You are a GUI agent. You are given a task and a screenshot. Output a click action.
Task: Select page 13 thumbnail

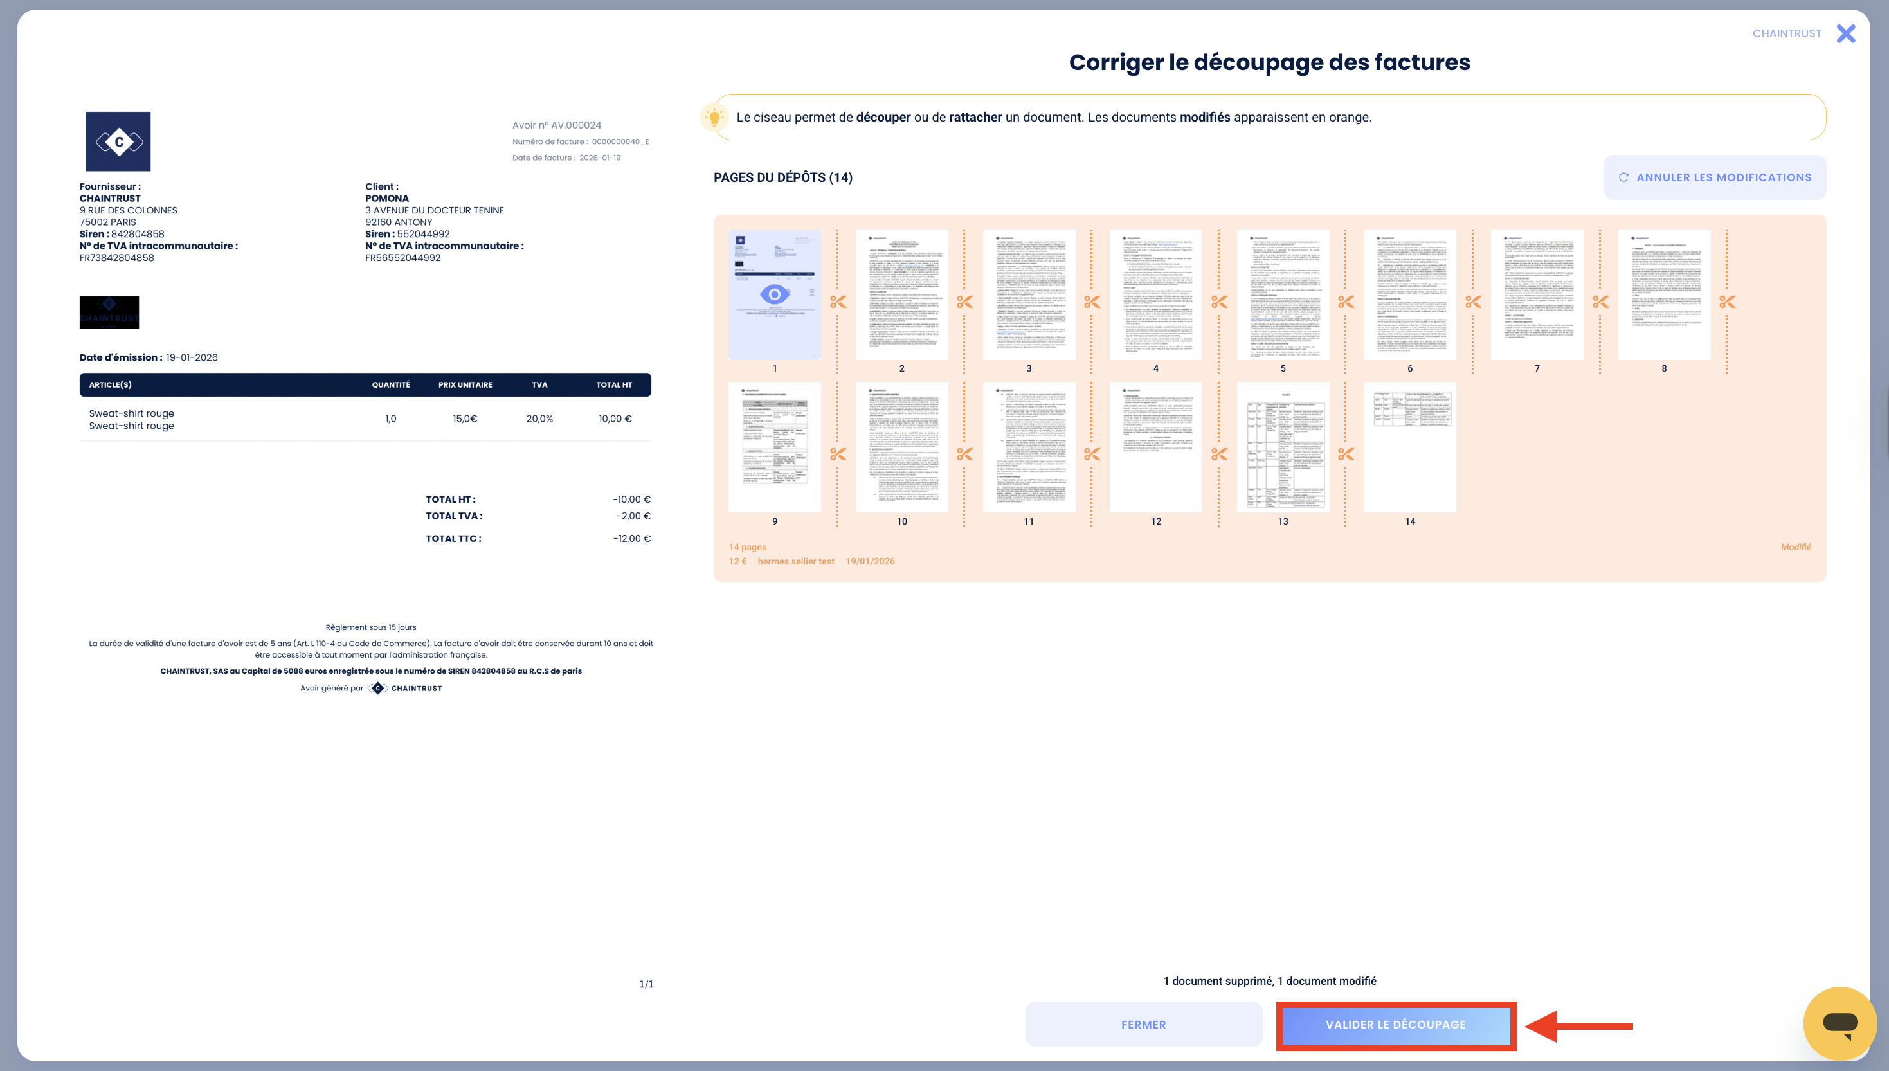1283,447
